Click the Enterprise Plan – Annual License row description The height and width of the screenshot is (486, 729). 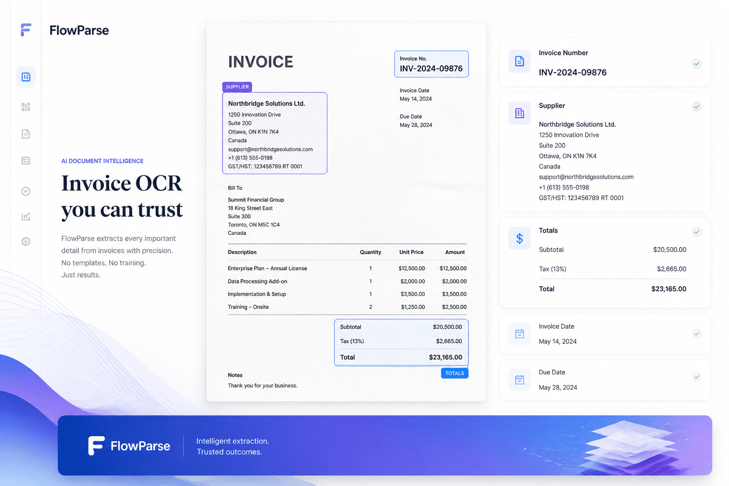(267, 269)
